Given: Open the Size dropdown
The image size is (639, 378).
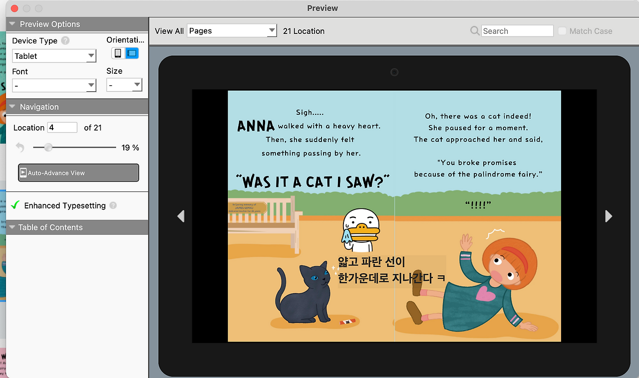Looking at the screenshot, I should 124,85.
